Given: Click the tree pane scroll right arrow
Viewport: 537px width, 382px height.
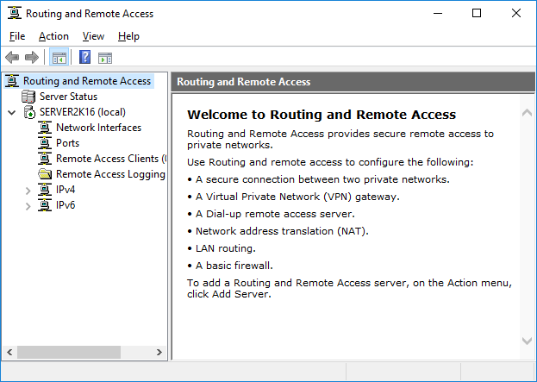Looking at the screenshot, I should 159,352.
